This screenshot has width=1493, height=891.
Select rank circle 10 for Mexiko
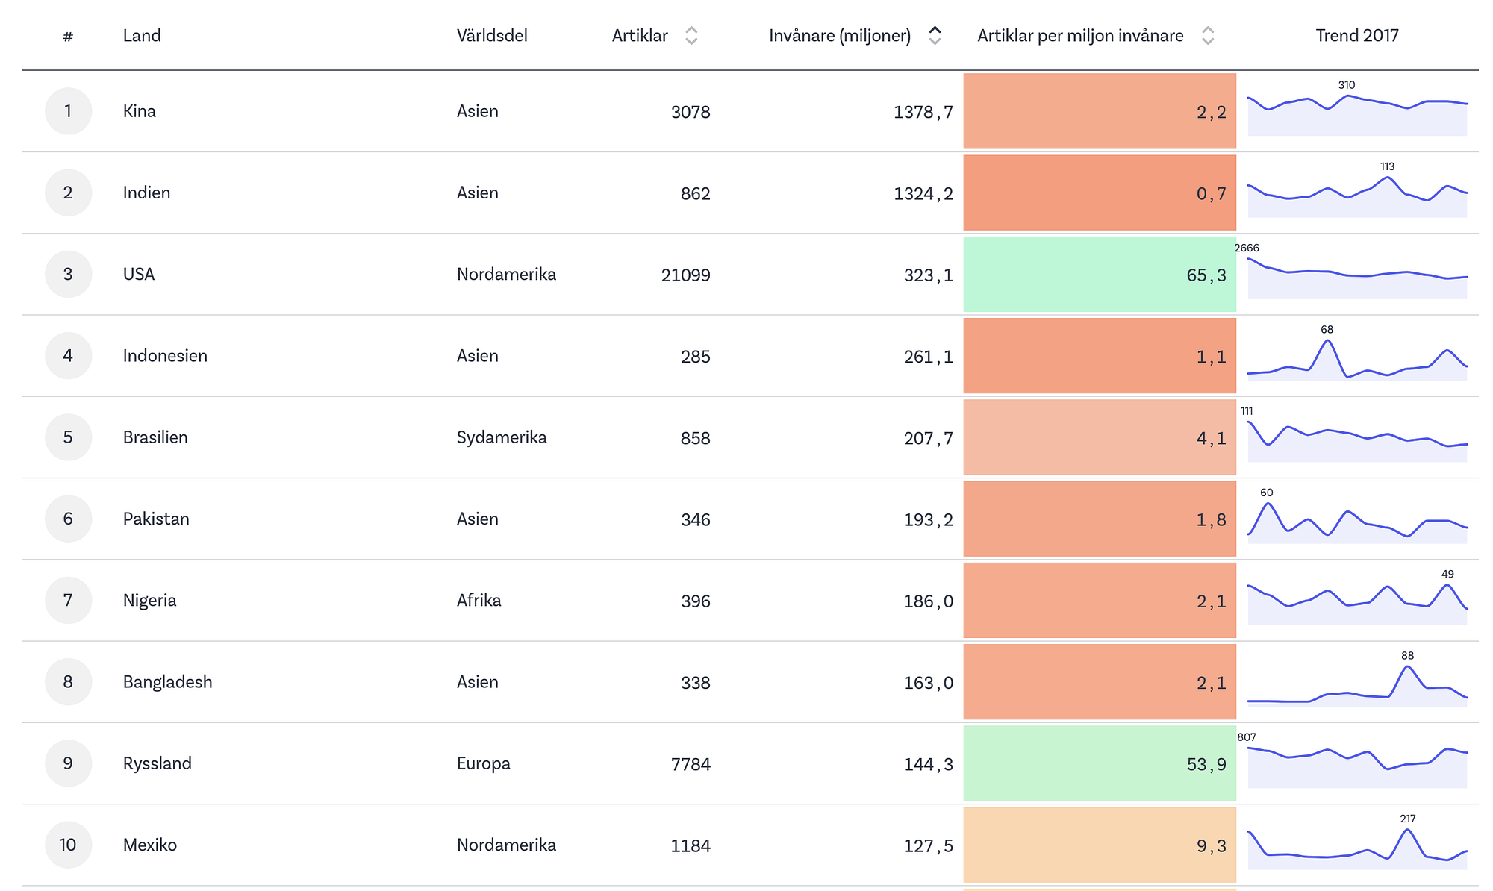(68, 845)
